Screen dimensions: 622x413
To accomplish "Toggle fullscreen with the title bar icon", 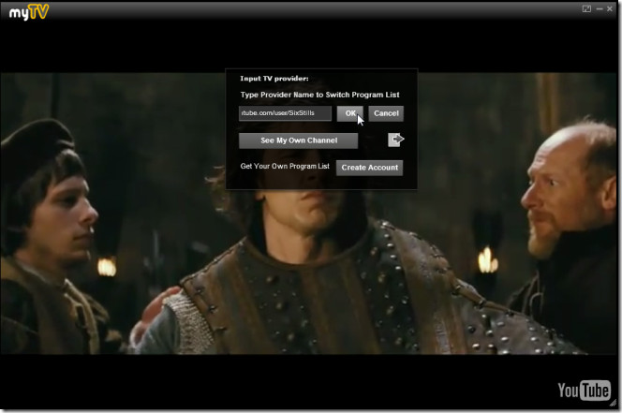I will pyautogui.click(x=586, y=8).
